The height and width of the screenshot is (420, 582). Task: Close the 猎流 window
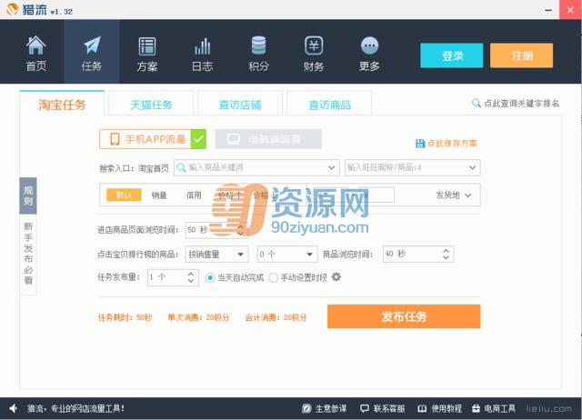click(570, 10)
